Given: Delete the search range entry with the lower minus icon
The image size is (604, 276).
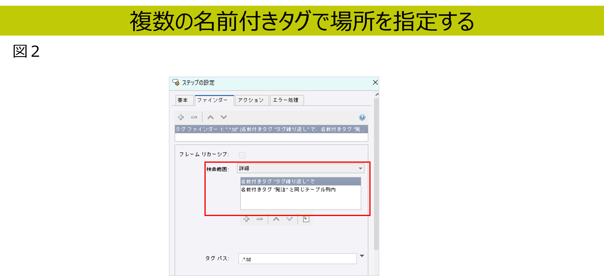Looking at the screenshot, I should coord(260,219).
